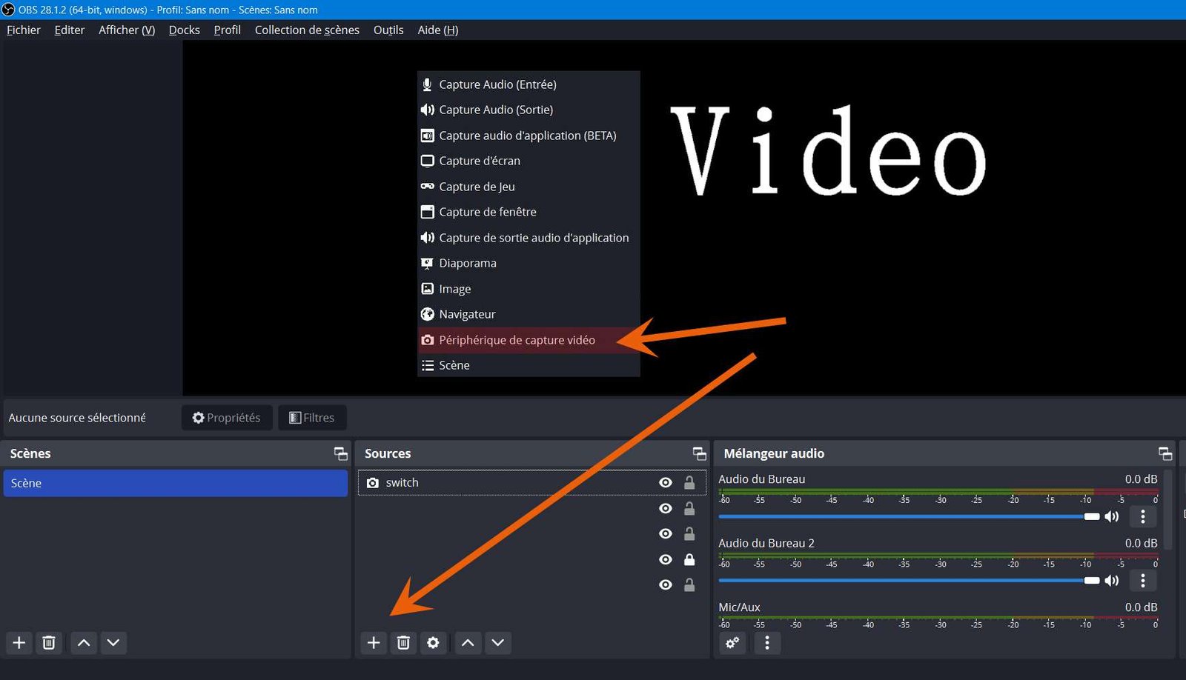Unlock the fourth source row
1186x680 pixels.
[689, 559]
